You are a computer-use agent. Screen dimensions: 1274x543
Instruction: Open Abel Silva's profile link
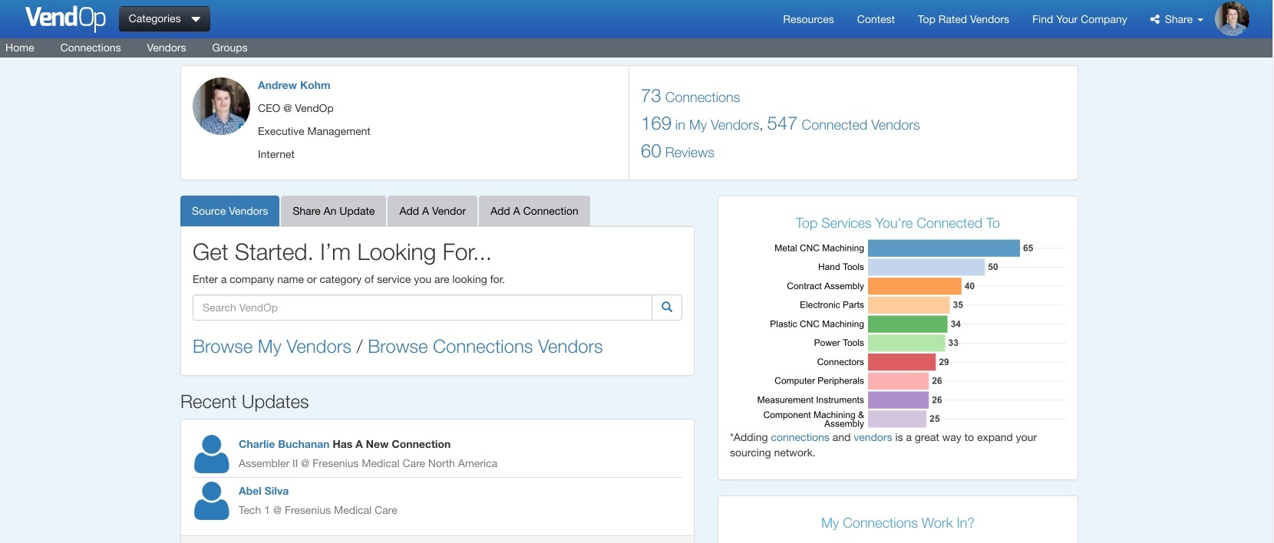pos(263,491)
